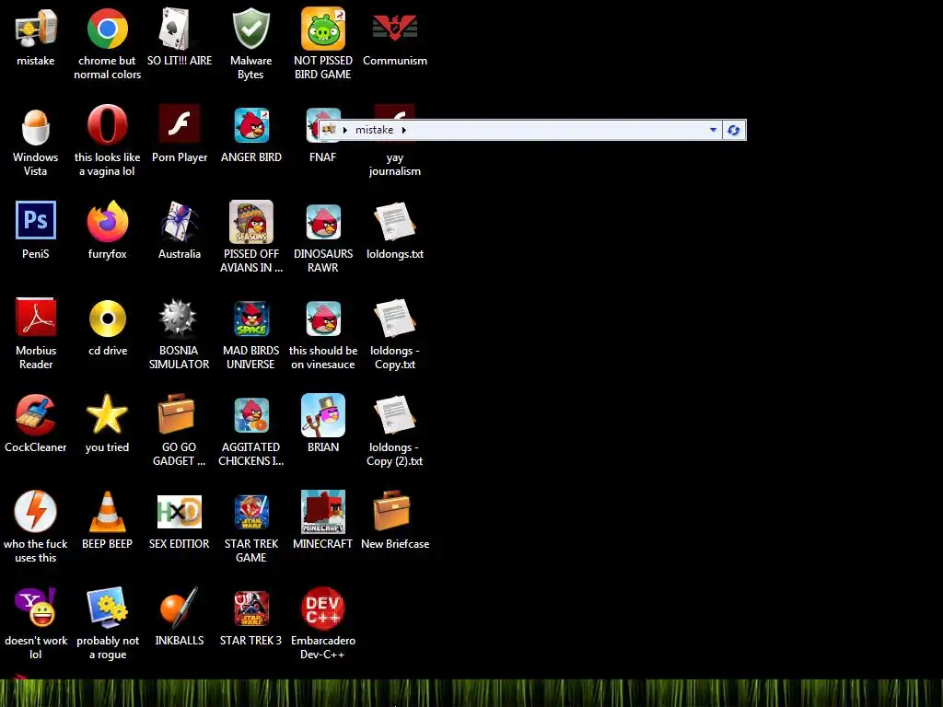Open 'this looks like a vagina lol' Opera icon
The image size is (943, 707).
(x=107, y=124)
